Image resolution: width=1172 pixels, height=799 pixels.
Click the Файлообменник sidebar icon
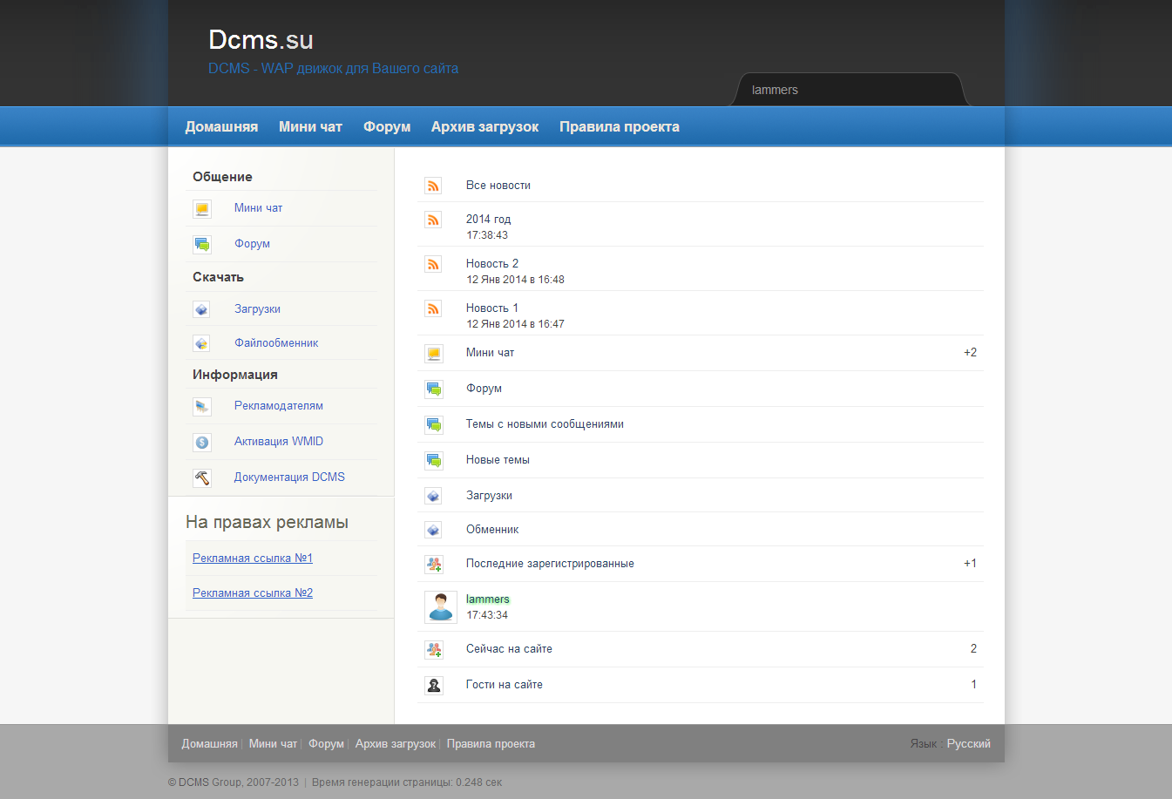coord(201,343)
